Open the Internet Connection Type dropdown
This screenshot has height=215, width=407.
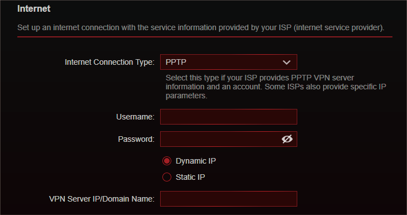click(x=228, y=62)
